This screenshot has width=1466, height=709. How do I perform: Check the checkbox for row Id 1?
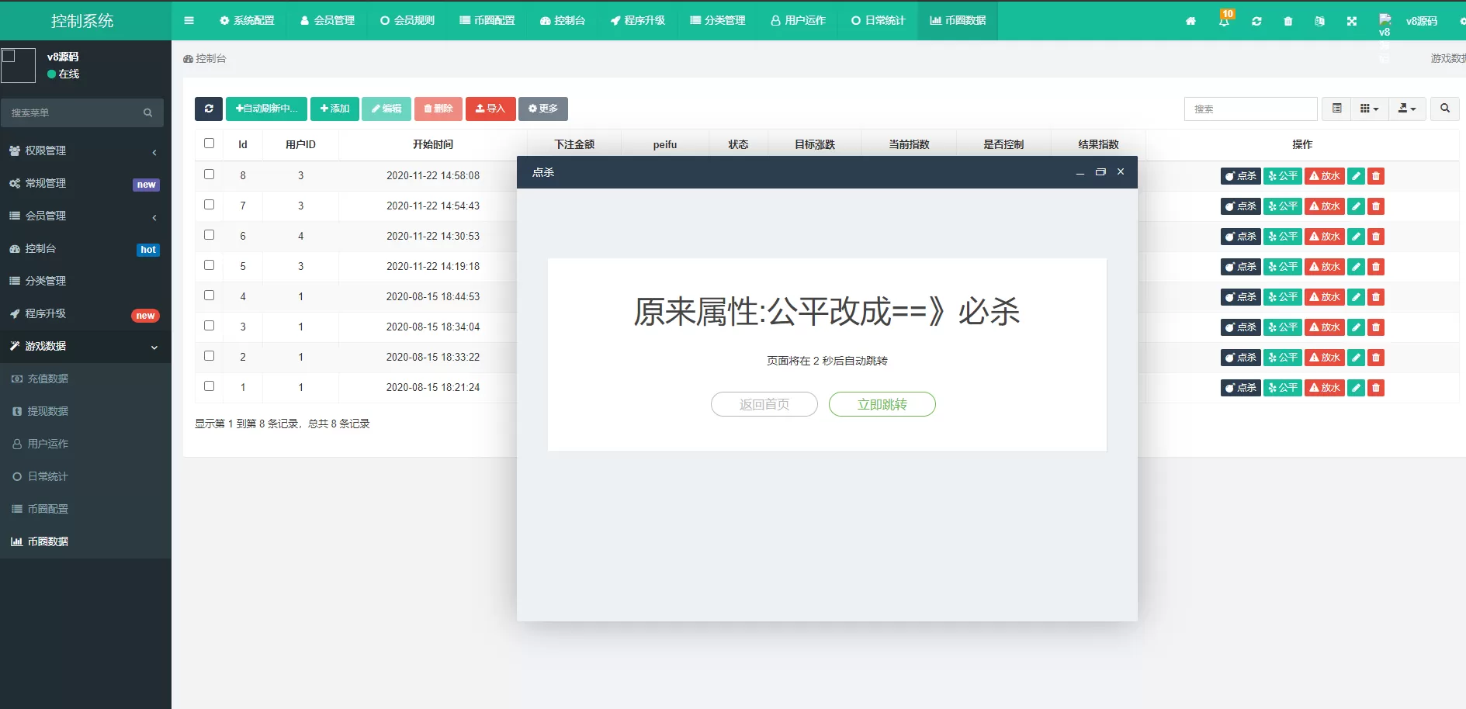[x=209, y=386]
